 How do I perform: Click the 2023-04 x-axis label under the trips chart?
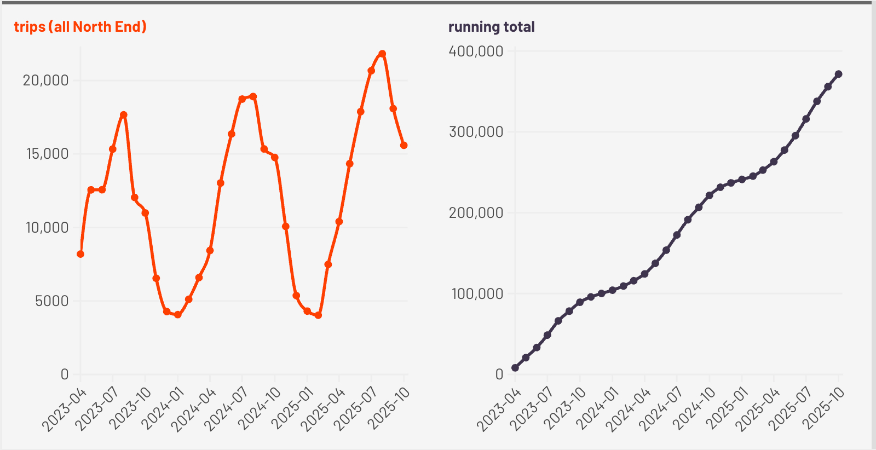pos(65,409)
